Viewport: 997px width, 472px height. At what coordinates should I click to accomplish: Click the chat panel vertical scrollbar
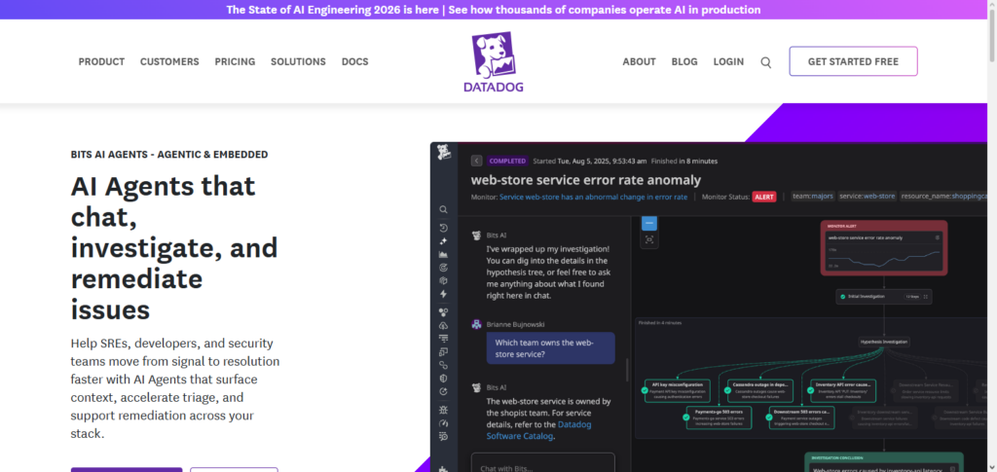pyautogui.click(x=628, y=370)
